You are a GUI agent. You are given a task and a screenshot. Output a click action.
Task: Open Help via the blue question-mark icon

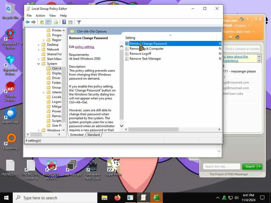64,22
